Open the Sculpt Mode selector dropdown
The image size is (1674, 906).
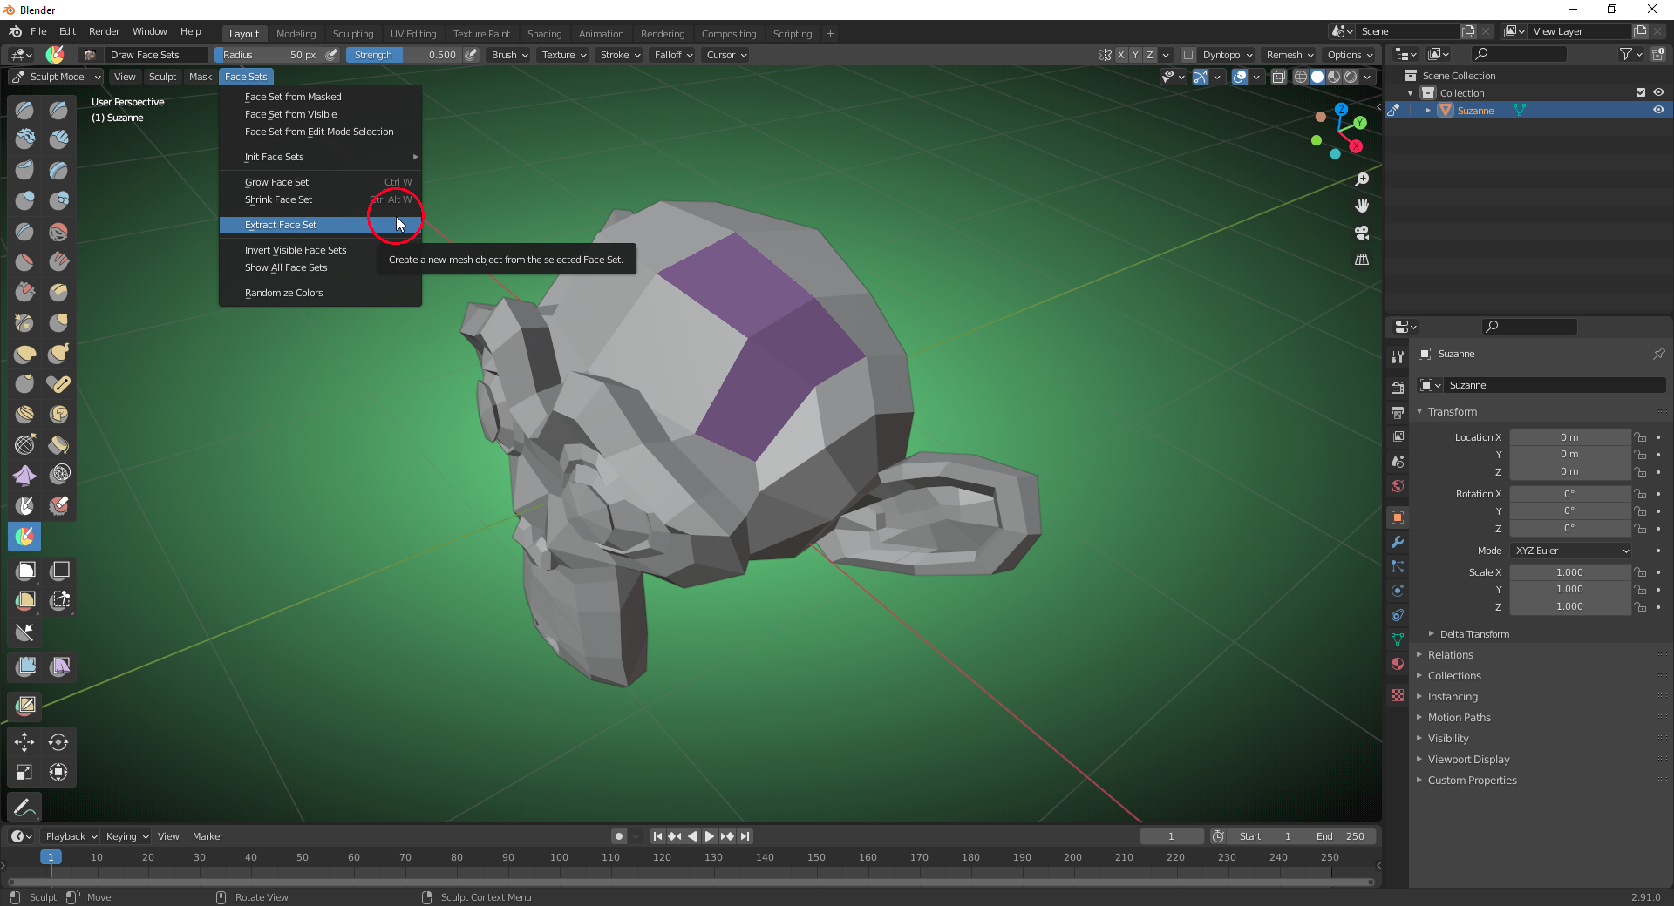57,77
